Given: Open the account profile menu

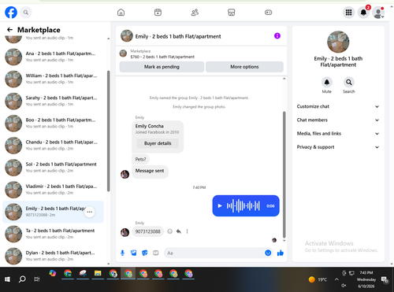Looking at the screenshot, I should (378, 13).
